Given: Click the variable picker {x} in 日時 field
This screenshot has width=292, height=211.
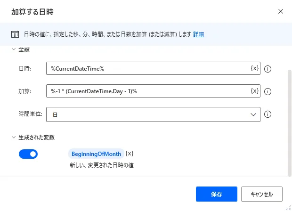Looking at the screenshot, I should point(254,68).
